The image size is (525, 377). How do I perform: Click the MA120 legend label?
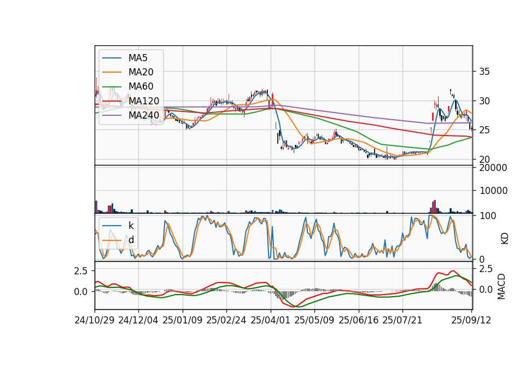tap(144, 101)
